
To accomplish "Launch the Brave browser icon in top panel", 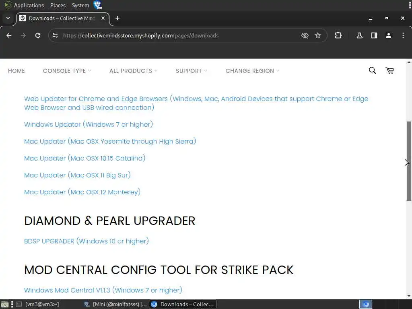I will pos(98,5).
